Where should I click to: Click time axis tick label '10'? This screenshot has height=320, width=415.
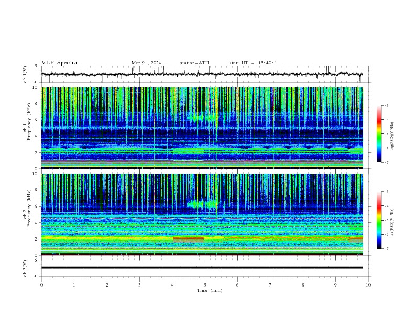click(368, 285)
